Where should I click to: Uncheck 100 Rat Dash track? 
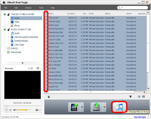tap(46, 22)
